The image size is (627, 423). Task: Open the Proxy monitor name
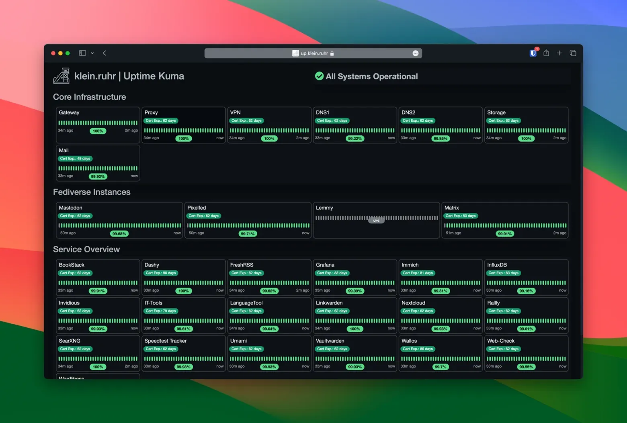[x=151, y=112]
